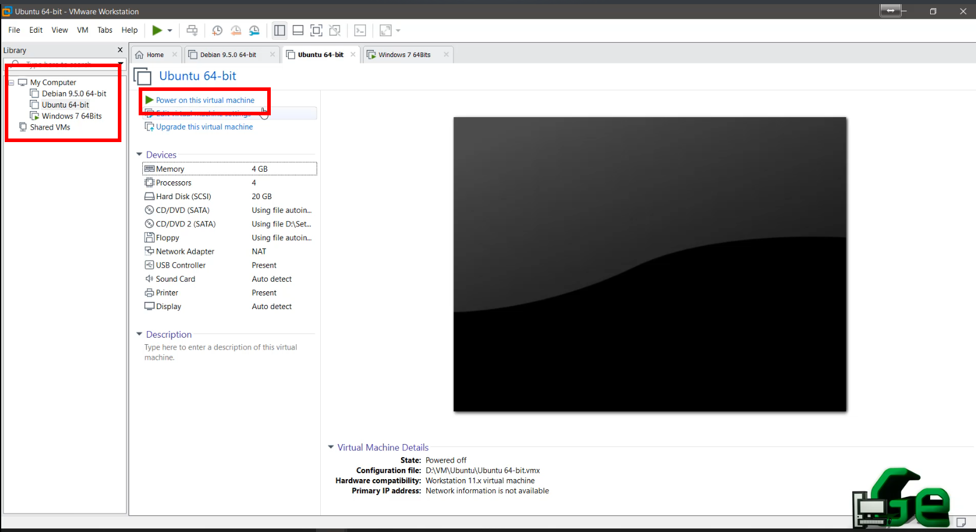Click Upgrade this virtual machine link
Screen dimensions: 976x532
point(204,127)
